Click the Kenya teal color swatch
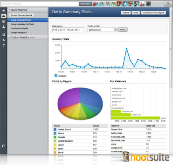 click(55, 133)
